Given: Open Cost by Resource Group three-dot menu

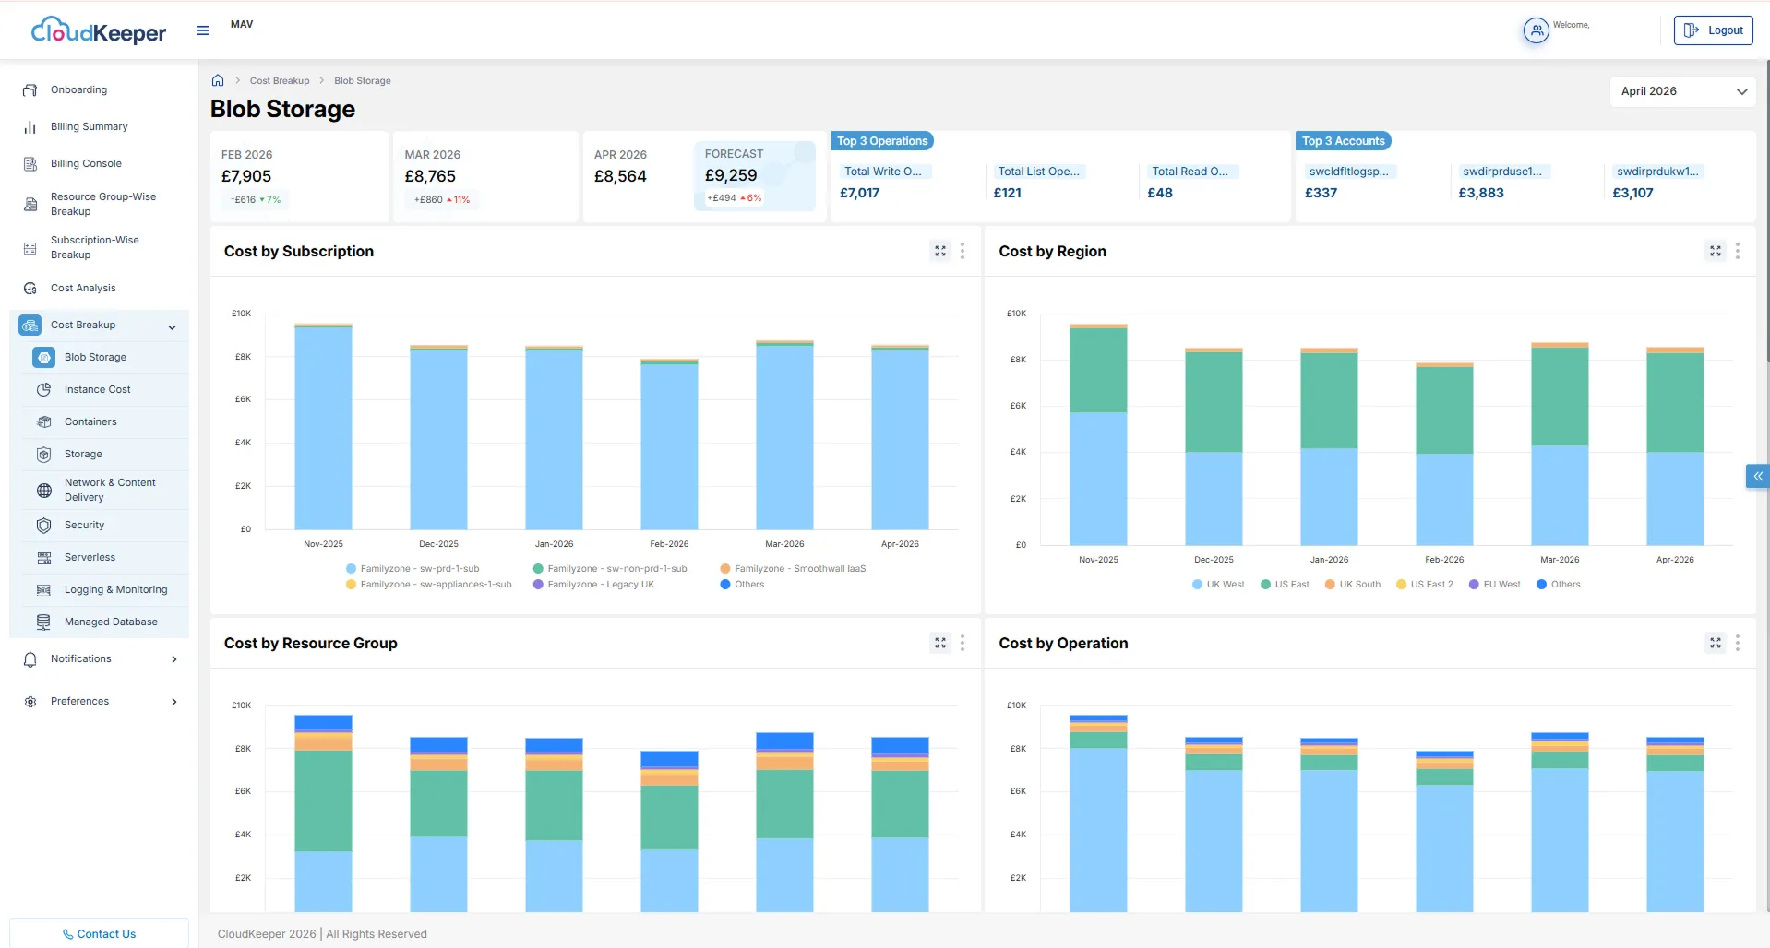Looking at the screenshot, I should tap(963, 643).
